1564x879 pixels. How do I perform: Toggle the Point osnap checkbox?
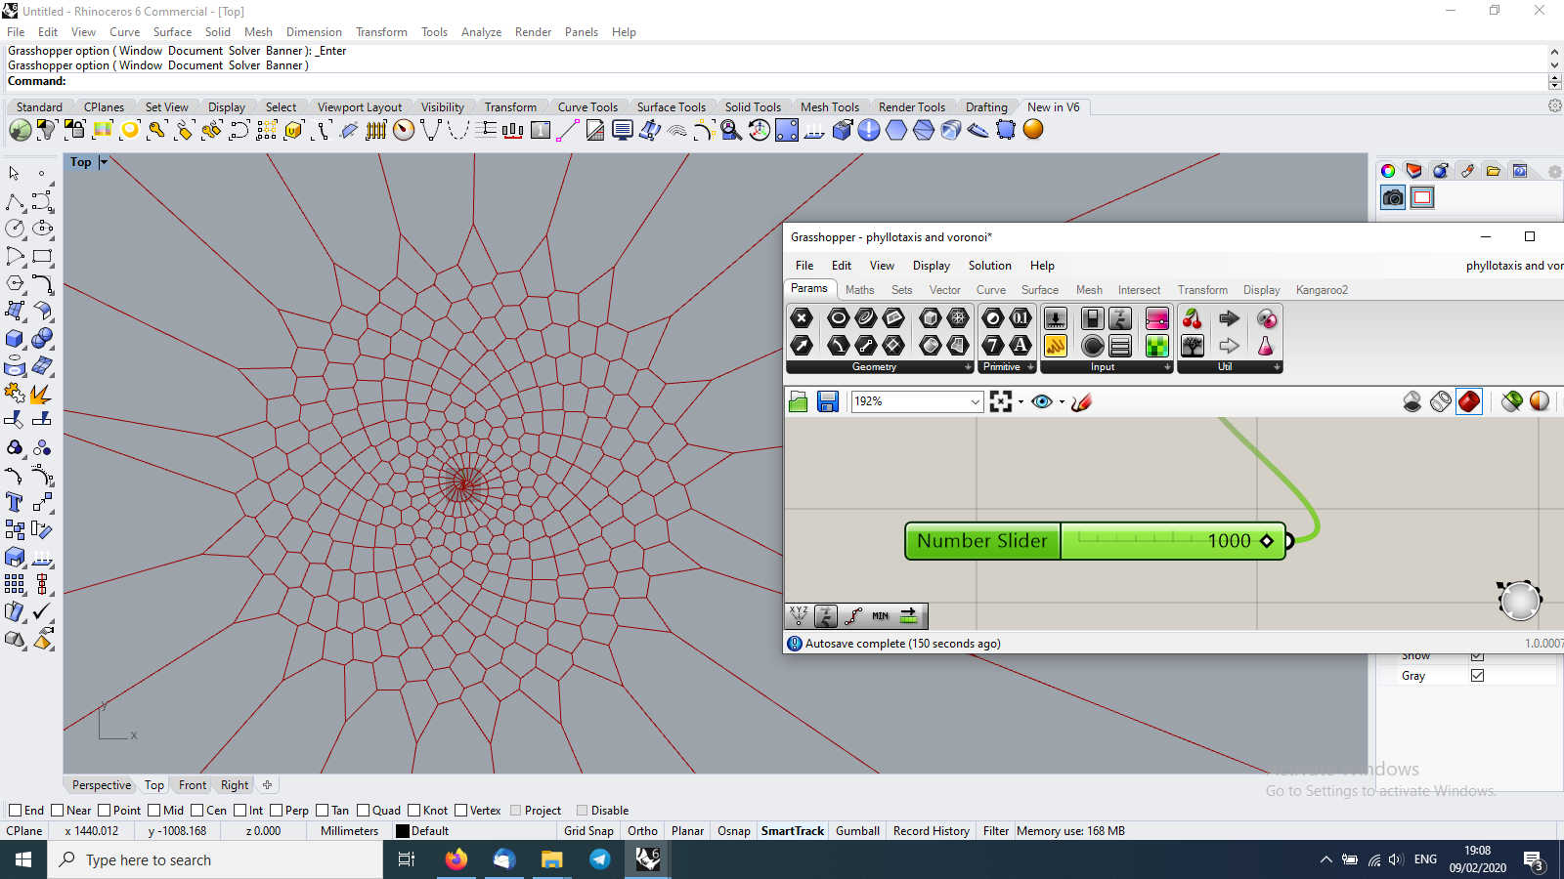105,811
